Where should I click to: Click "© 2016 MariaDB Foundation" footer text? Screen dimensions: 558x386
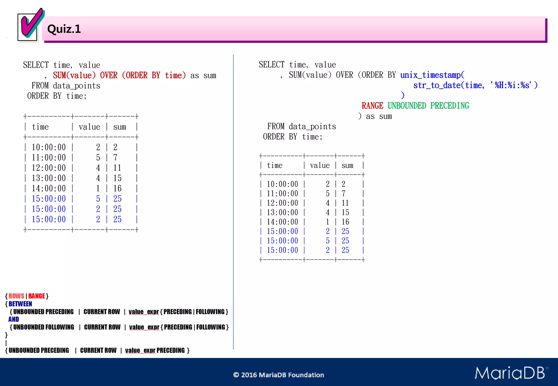(x=279, y=375)
